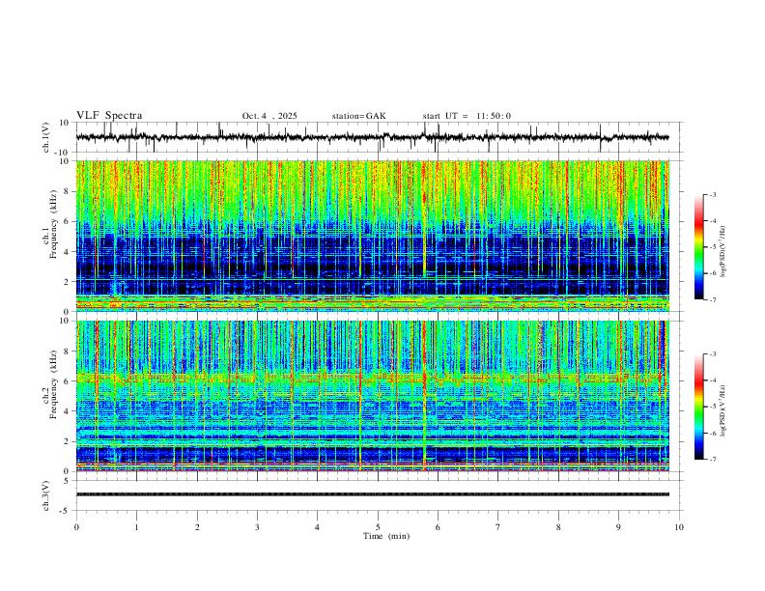Click the ch.2 colorbar "log(PSD)(V²/Hz)" label

(x=722, y=410)
